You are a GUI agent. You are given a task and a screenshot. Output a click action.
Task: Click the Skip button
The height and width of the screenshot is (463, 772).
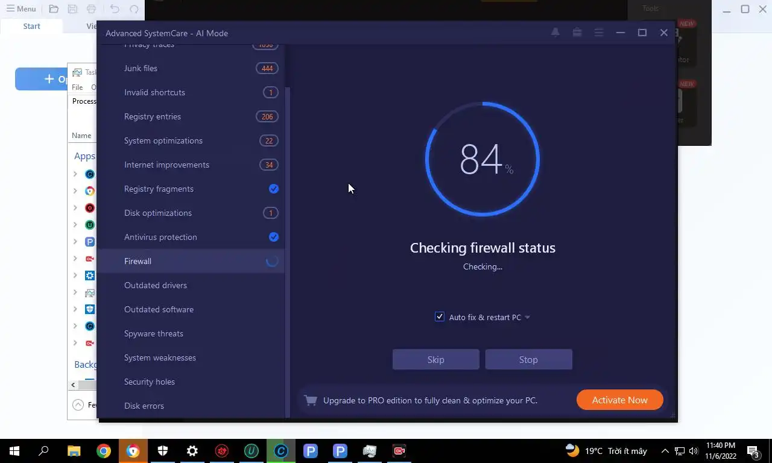[435, 359]
